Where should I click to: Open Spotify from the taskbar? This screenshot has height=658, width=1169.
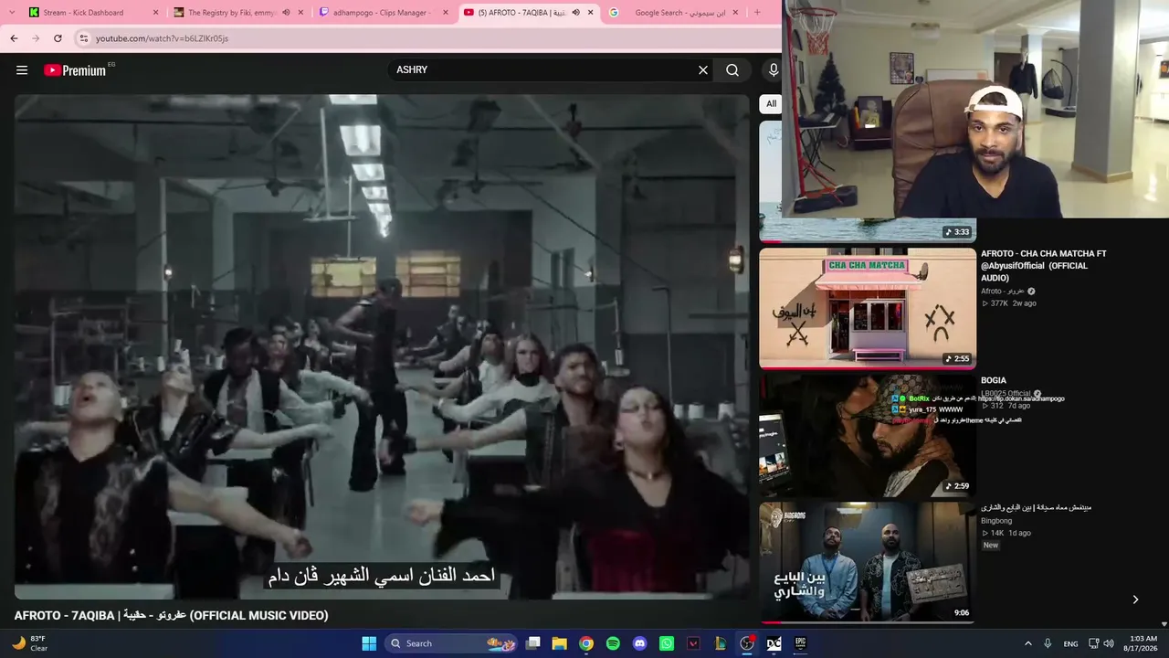click(x=613, y=643)
